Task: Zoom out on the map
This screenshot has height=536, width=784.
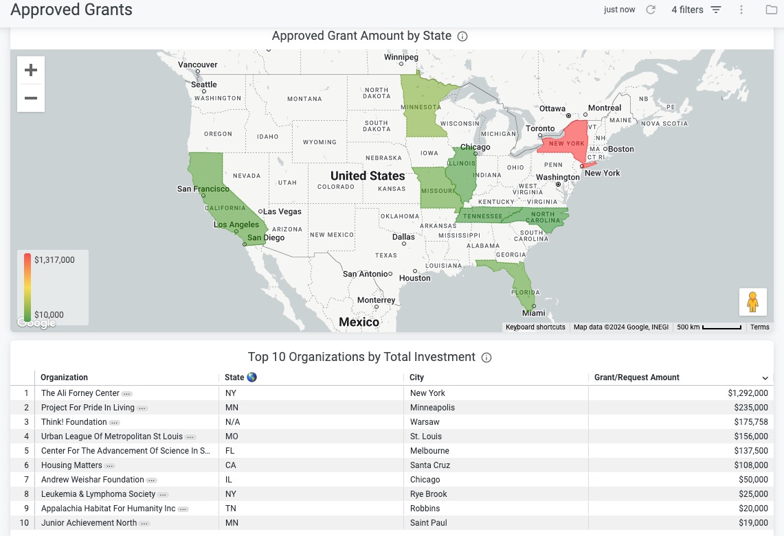Action: 31,98
